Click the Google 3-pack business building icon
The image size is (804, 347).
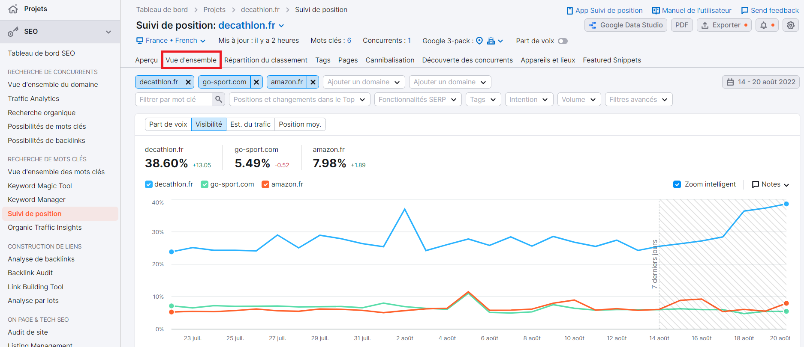click(x=491, y=41)
